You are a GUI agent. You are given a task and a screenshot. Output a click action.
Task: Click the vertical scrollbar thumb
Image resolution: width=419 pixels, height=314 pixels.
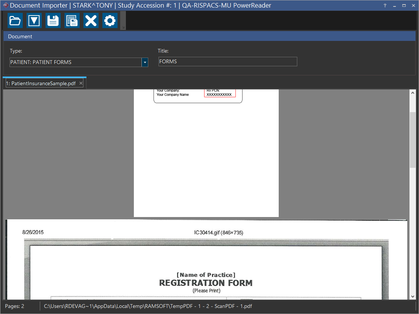[x=413, y=140]
